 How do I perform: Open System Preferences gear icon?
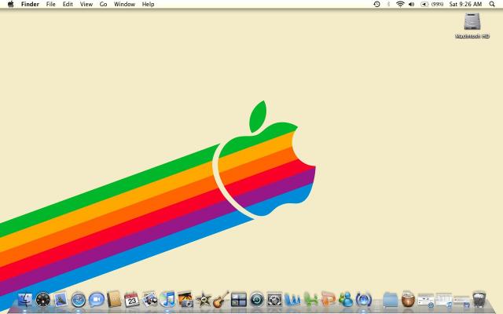click(x=274, y=300)
